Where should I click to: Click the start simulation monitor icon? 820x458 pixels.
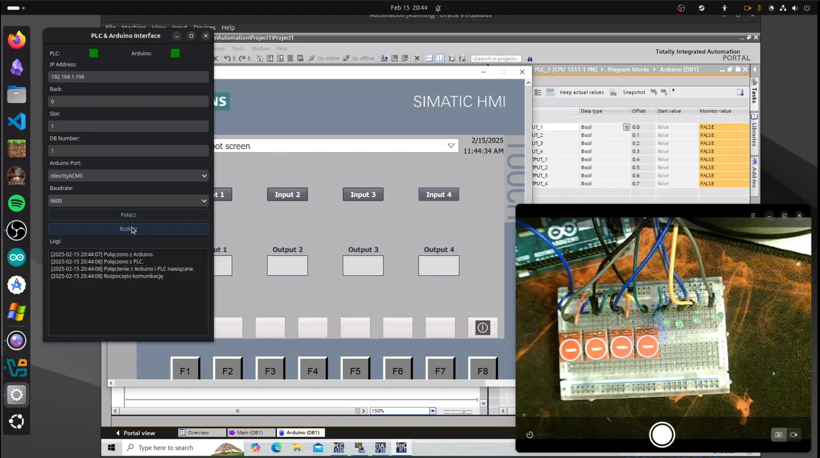tap(290, 58)
